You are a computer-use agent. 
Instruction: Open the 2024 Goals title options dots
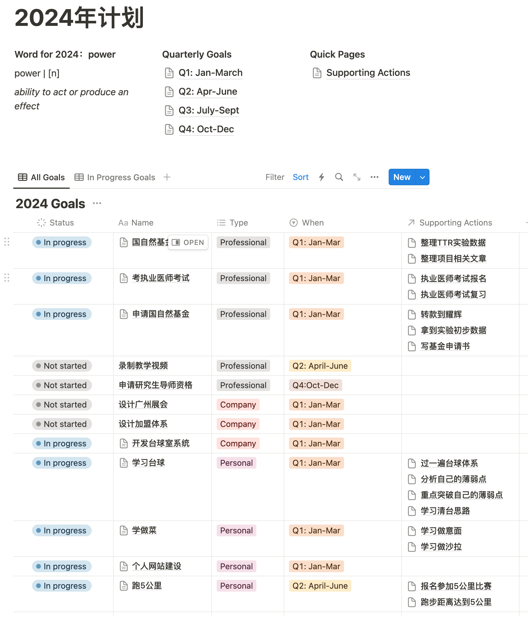pos(97,203)
